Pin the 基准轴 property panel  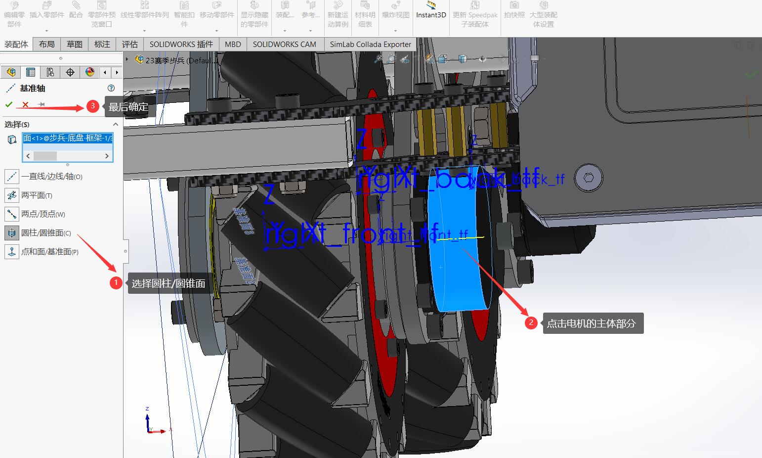click(42, 104)
